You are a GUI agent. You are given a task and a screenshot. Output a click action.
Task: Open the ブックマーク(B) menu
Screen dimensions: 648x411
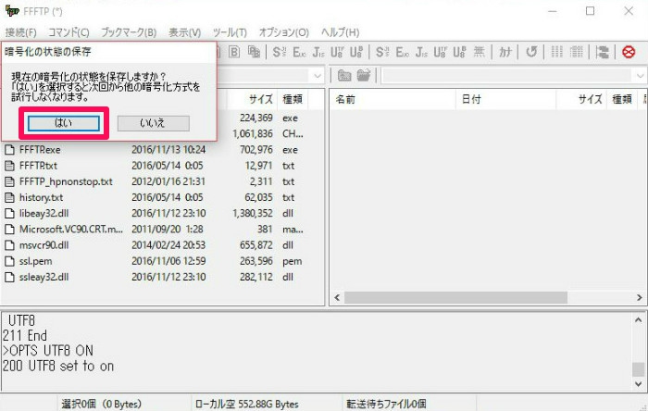(129, 32)
